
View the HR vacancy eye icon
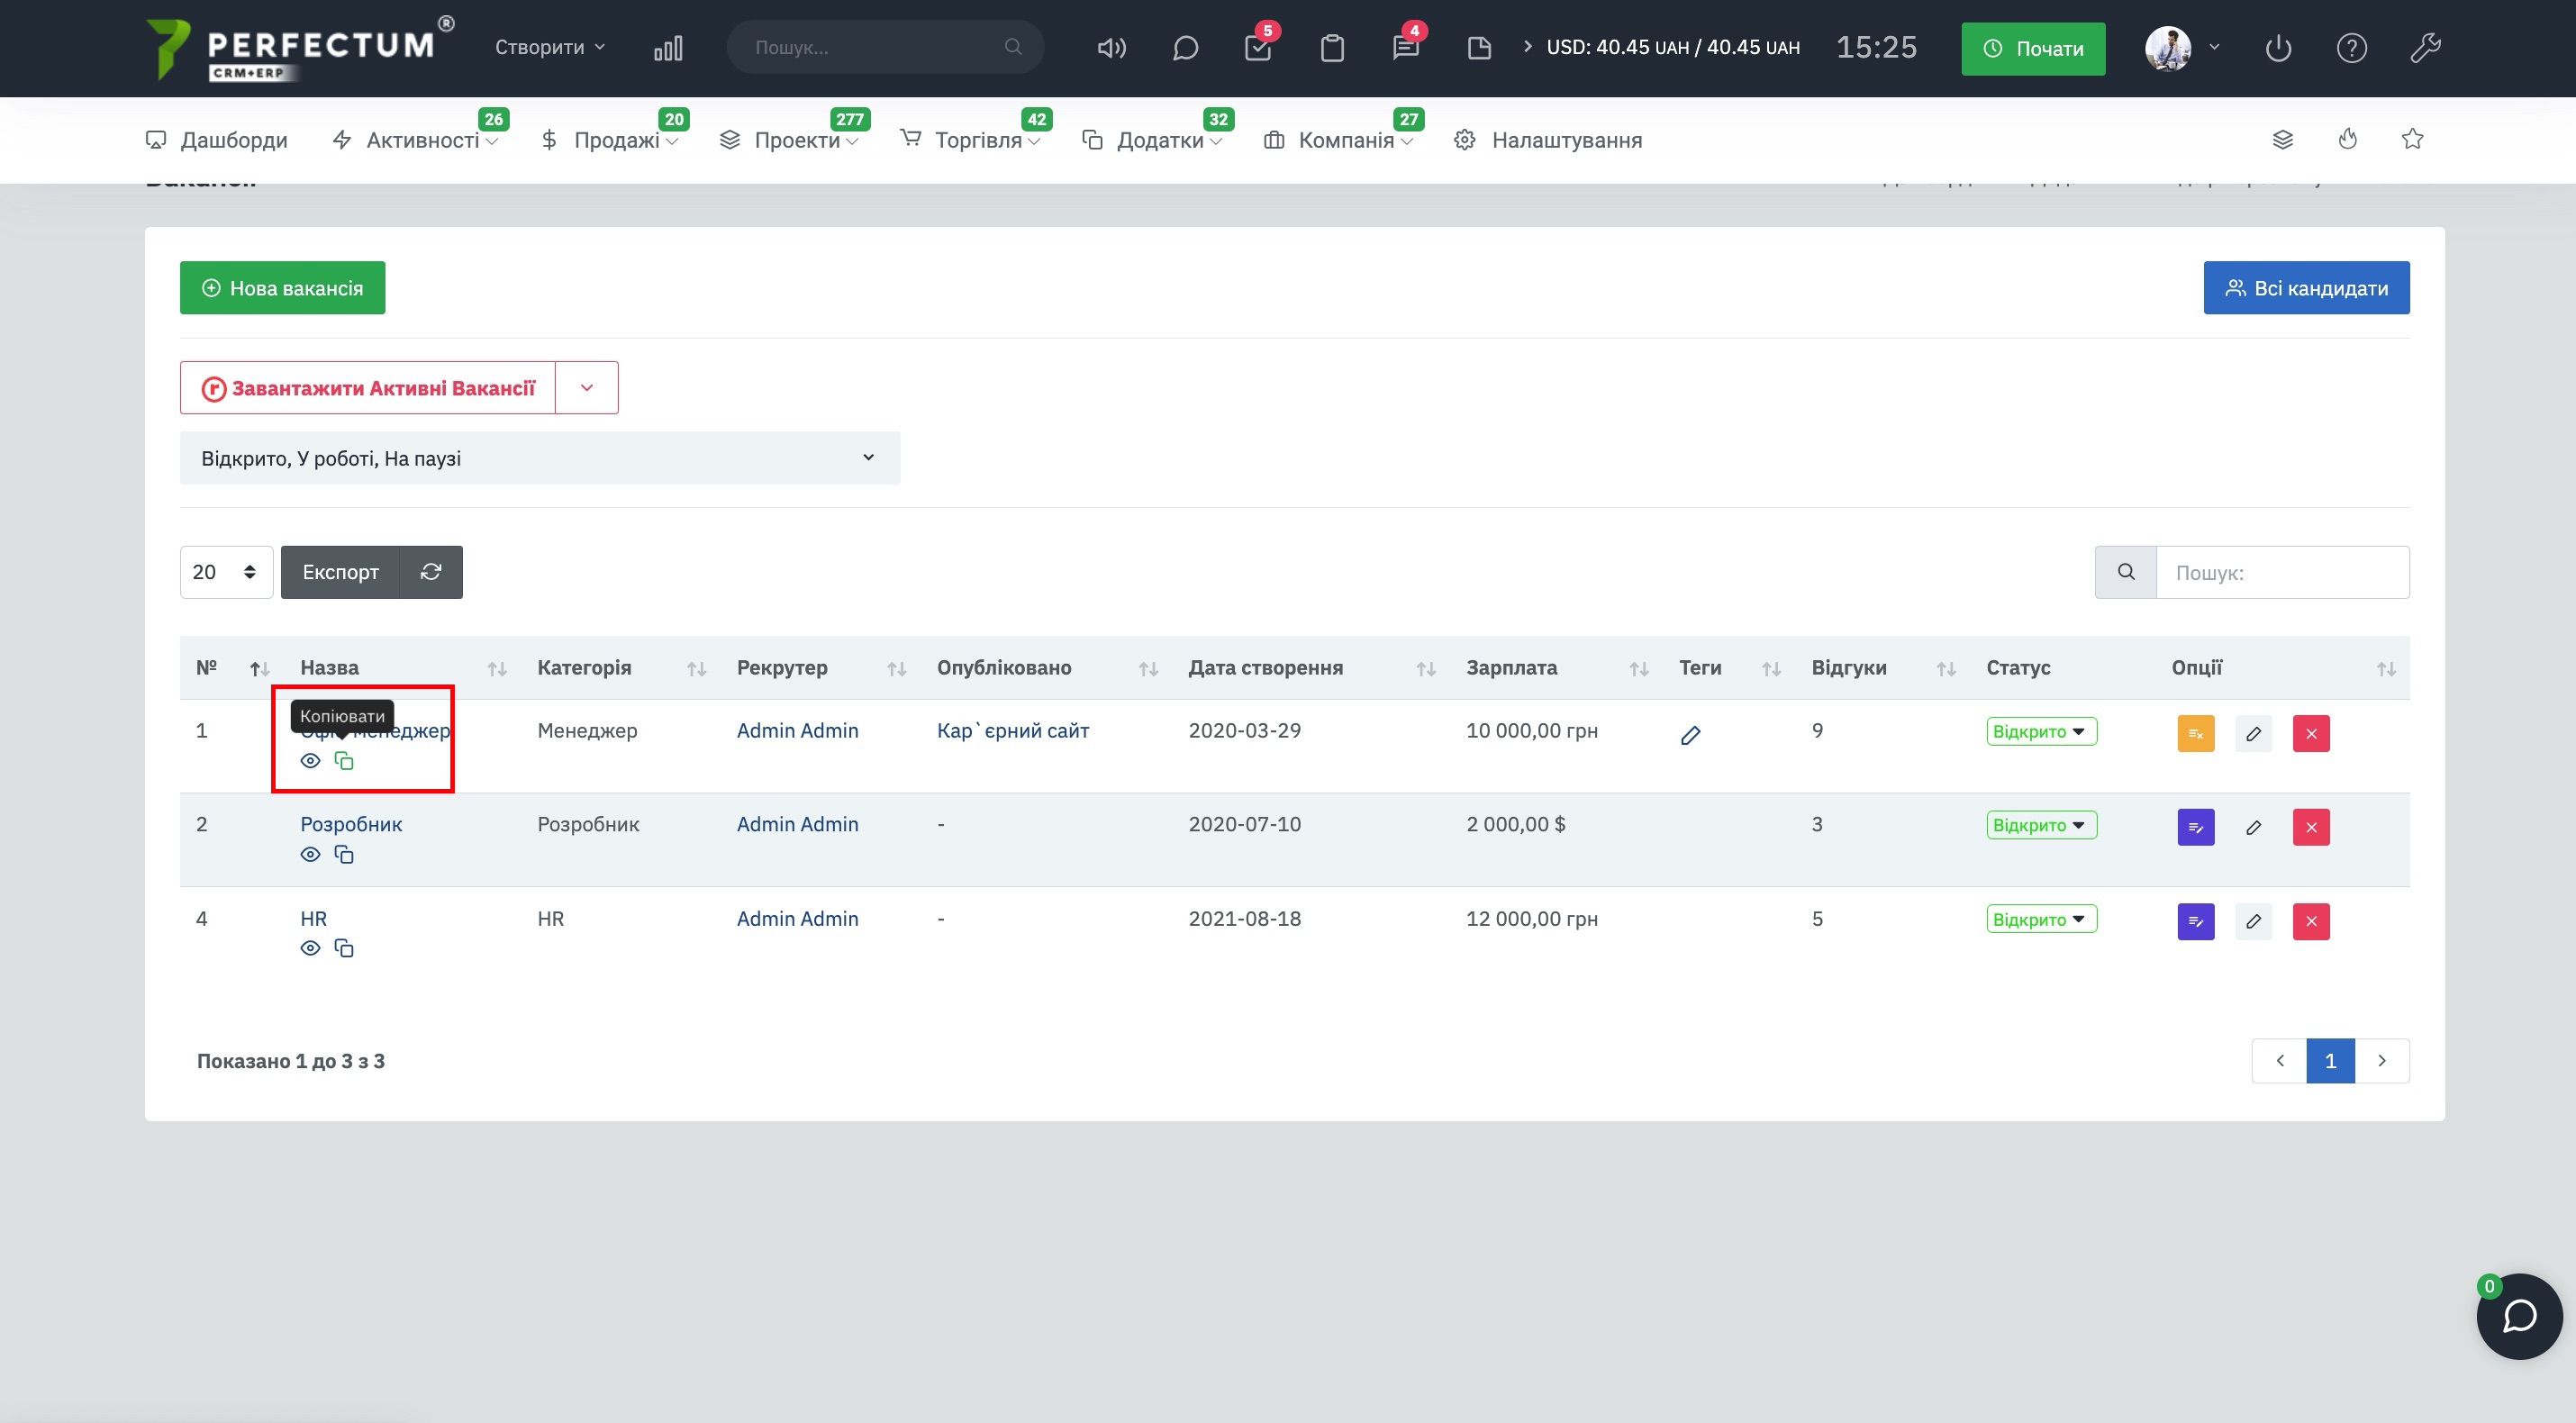coord(311,948)
